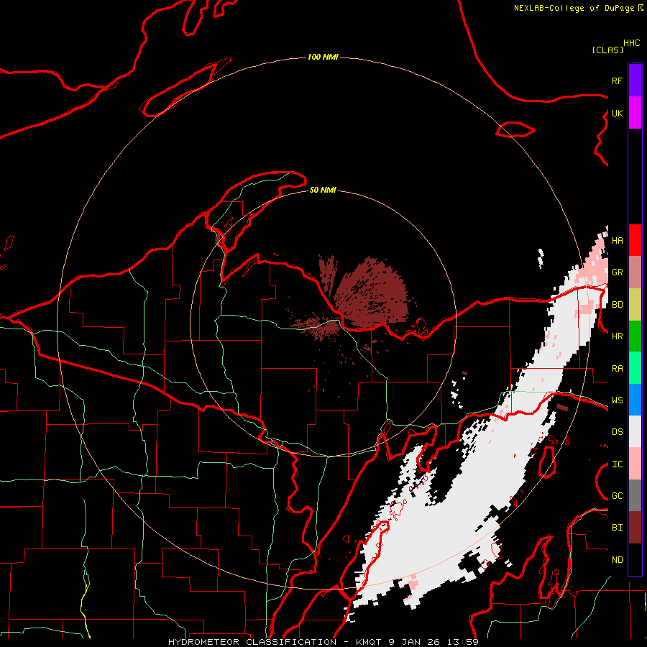Image resolution: width=647 pixels, height=647 pixels.
Task: Click the HR green legend swatch
Action: (635, 336)
